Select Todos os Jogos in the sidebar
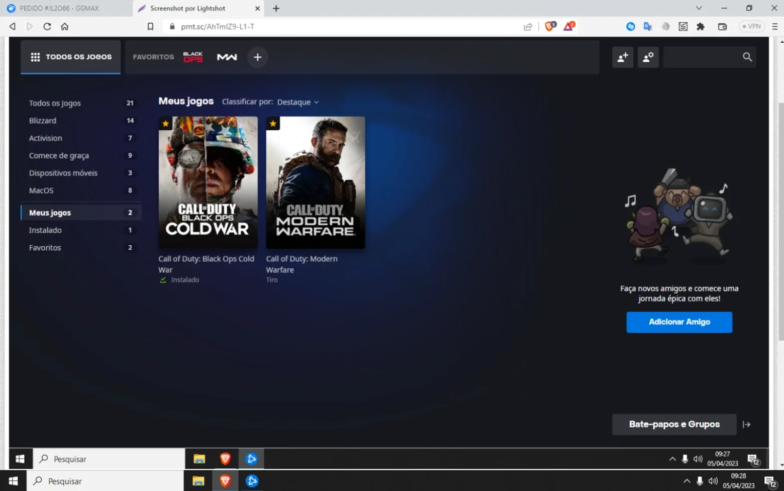 (x=81, y=103)
